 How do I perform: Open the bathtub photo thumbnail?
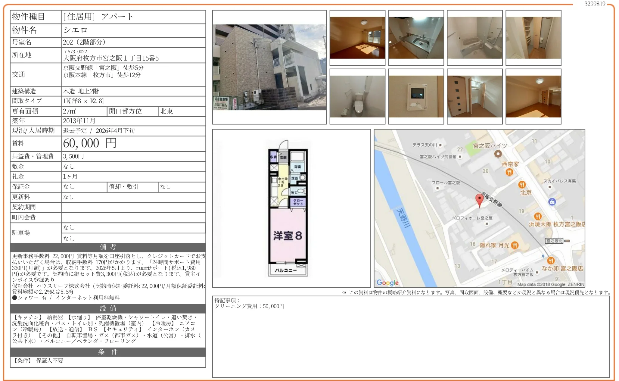point(474,38)
